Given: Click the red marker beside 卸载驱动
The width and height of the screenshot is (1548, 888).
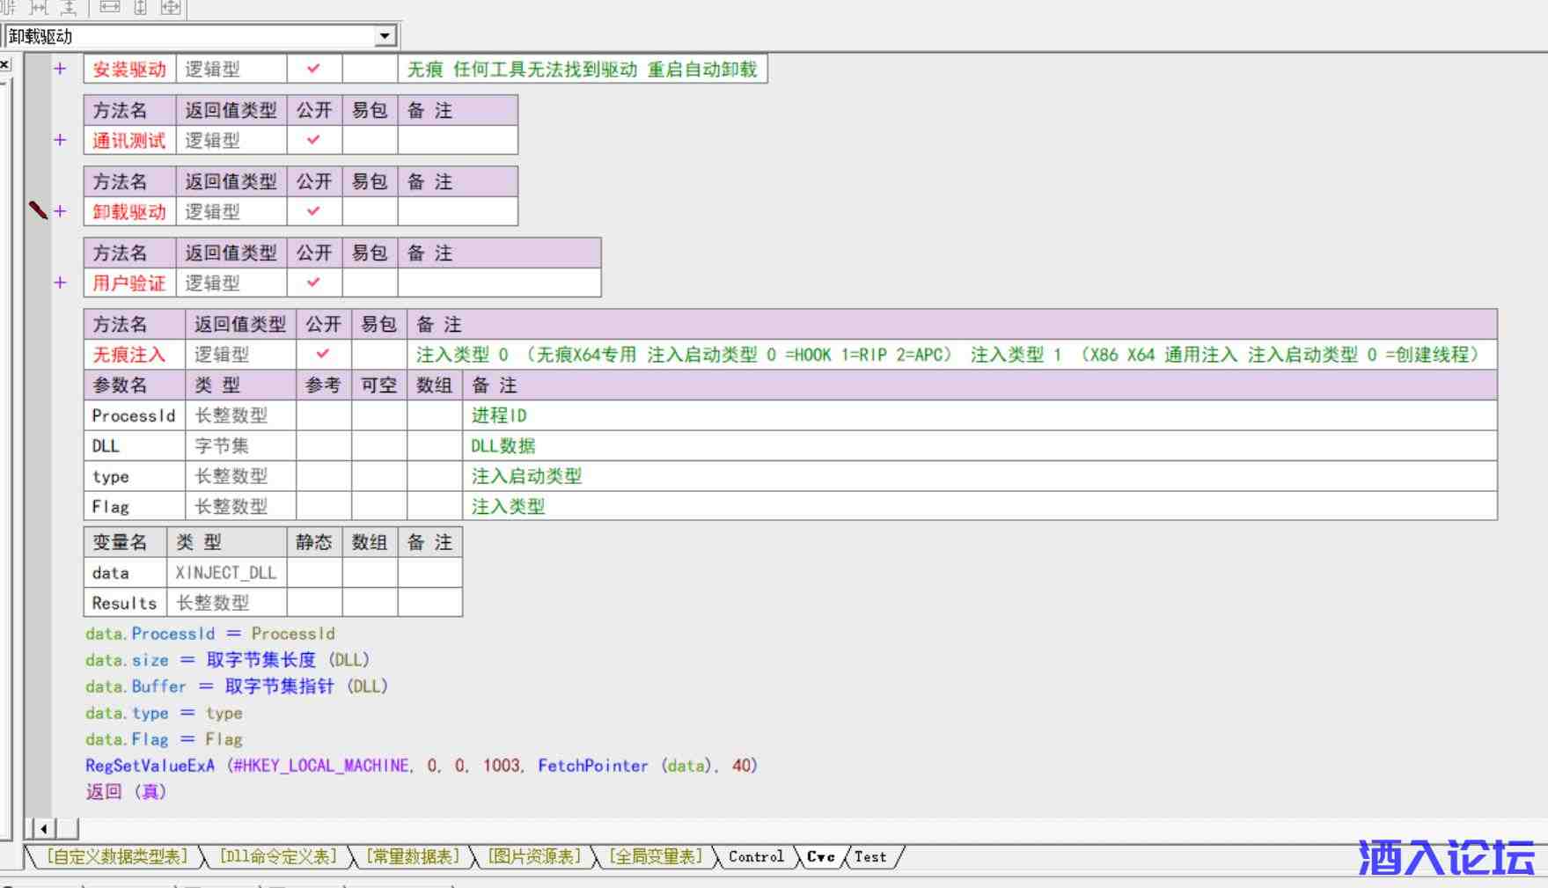Looking at the screenshot, I should [x=38, y=210].
